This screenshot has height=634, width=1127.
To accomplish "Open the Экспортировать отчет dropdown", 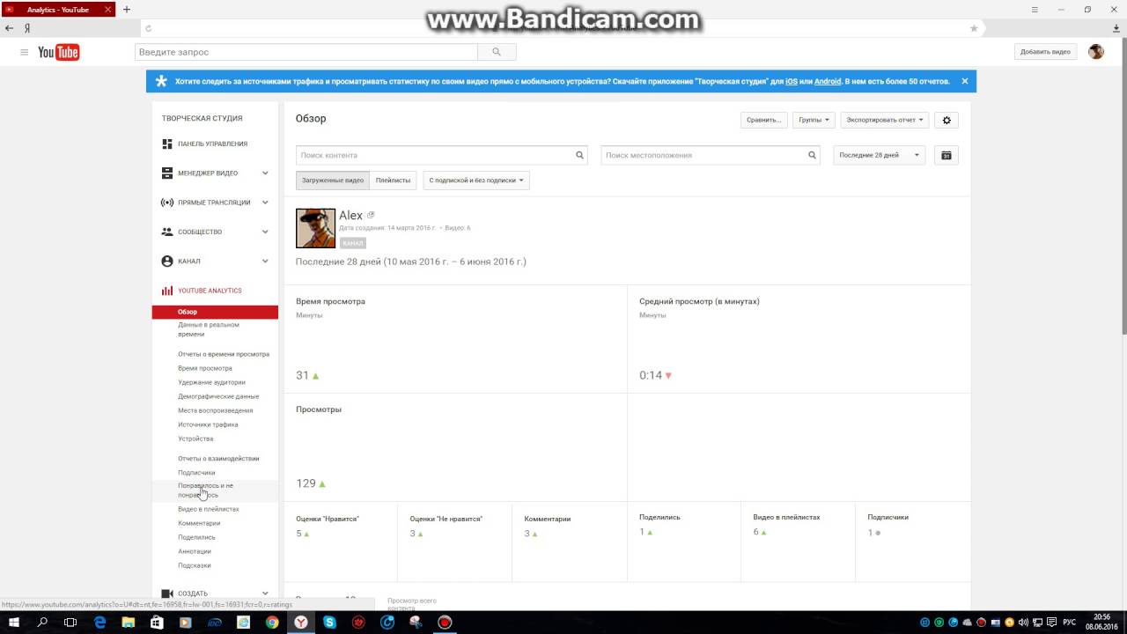I will [885, 120].
